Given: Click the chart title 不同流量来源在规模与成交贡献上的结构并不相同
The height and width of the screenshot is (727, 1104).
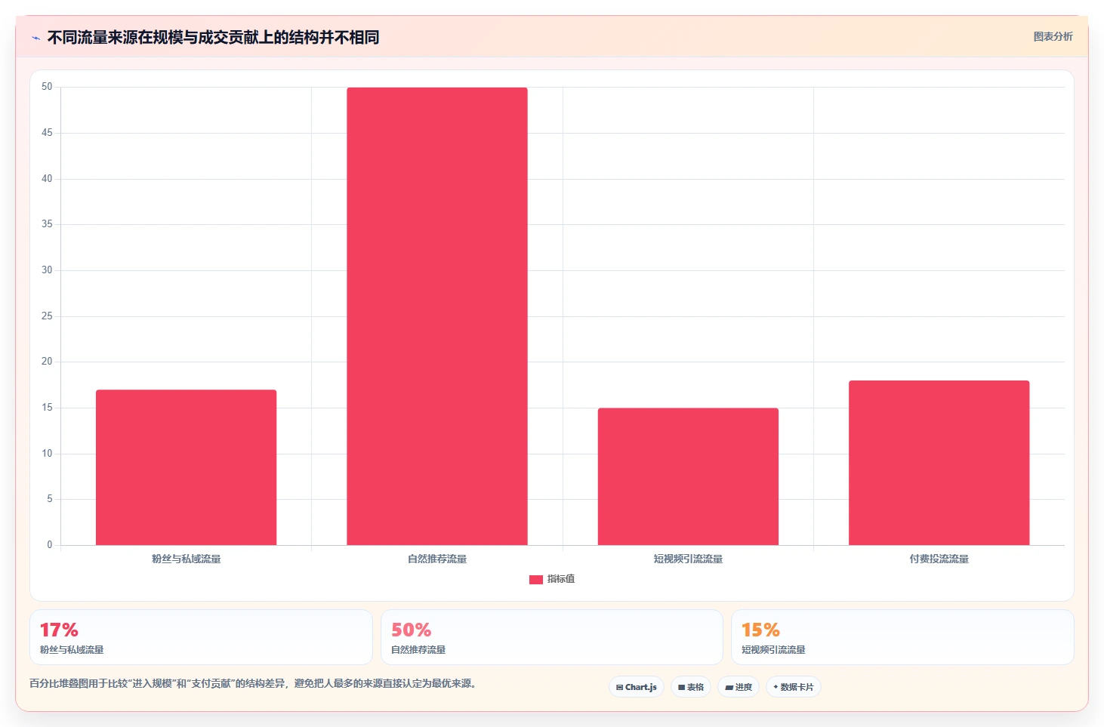Looking at the screenshot, I should click(x=213, y=38).
